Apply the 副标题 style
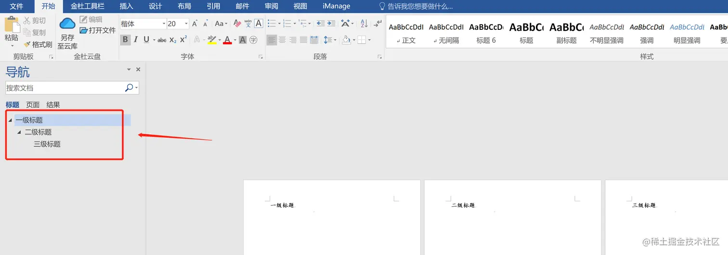The width and height of the screenshot is (728, 255). click(566, 32)
